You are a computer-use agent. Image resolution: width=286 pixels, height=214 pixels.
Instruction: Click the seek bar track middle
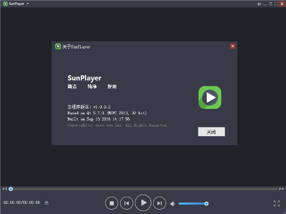point(144,189)
